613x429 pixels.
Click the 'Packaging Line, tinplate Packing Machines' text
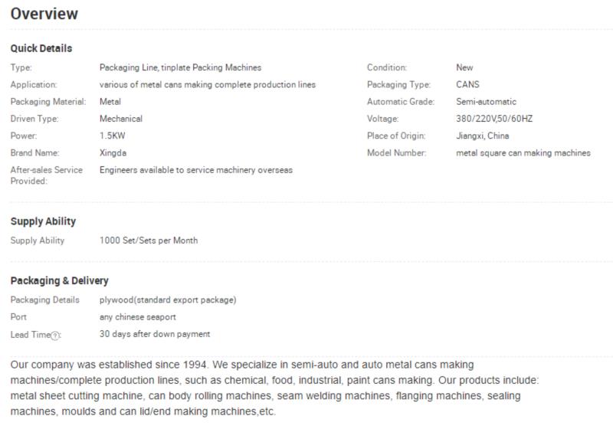click(180, 67)
